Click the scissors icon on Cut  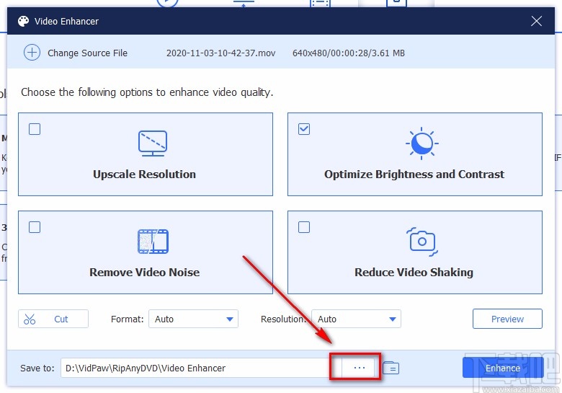[30, 319]
